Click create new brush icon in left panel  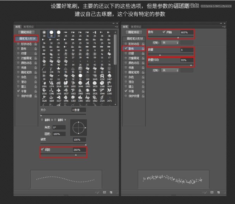point(111,192)
